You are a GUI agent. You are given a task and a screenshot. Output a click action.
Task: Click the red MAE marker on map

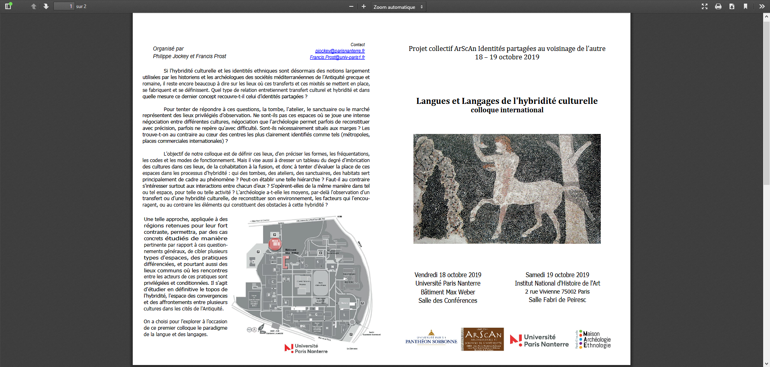275,243
